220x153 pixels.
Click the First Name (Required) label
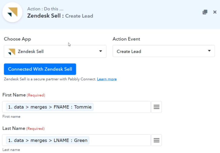click(x=24, y=95)
